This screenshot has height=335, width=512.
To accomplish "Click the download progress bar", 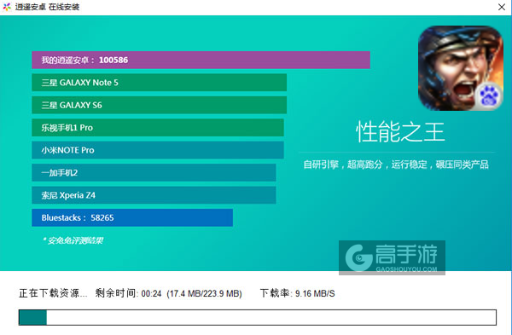I will pos(258,317).
